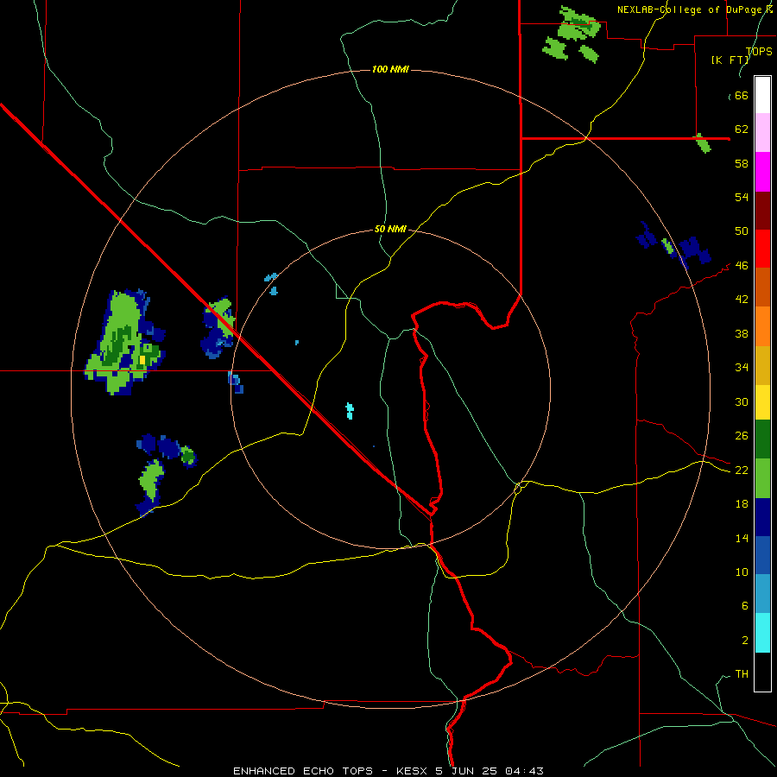777x777 pixels.
Task: Click the legend value '18'
Action: 742,504
